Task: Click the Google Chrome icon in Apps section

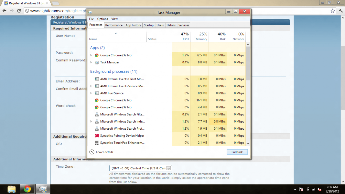Action: coord(96,55)
